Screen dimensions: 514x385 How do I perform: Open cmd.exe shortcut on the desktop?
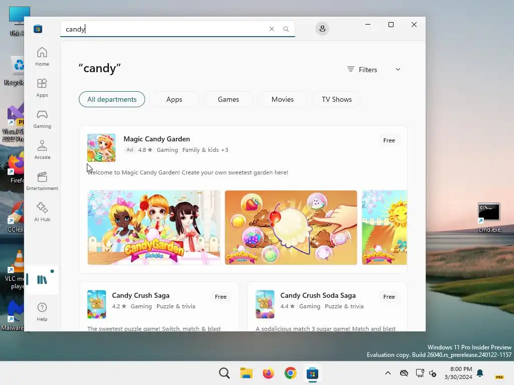click(x=489, y=218)
